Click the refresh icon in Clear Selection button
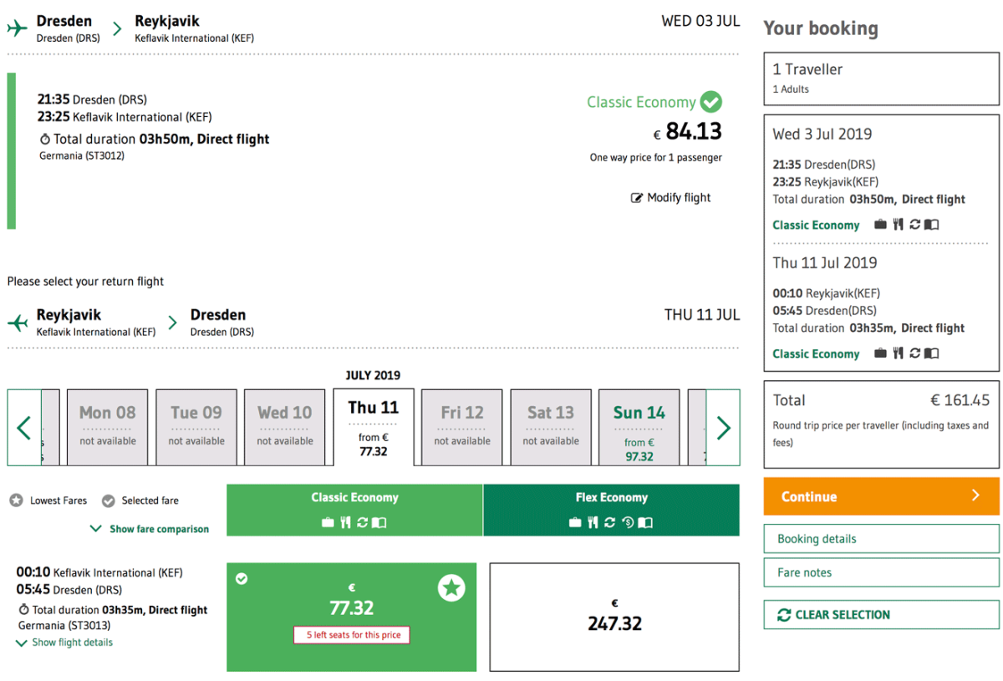Screen dimensions: 1003x681 coord(783,615)
